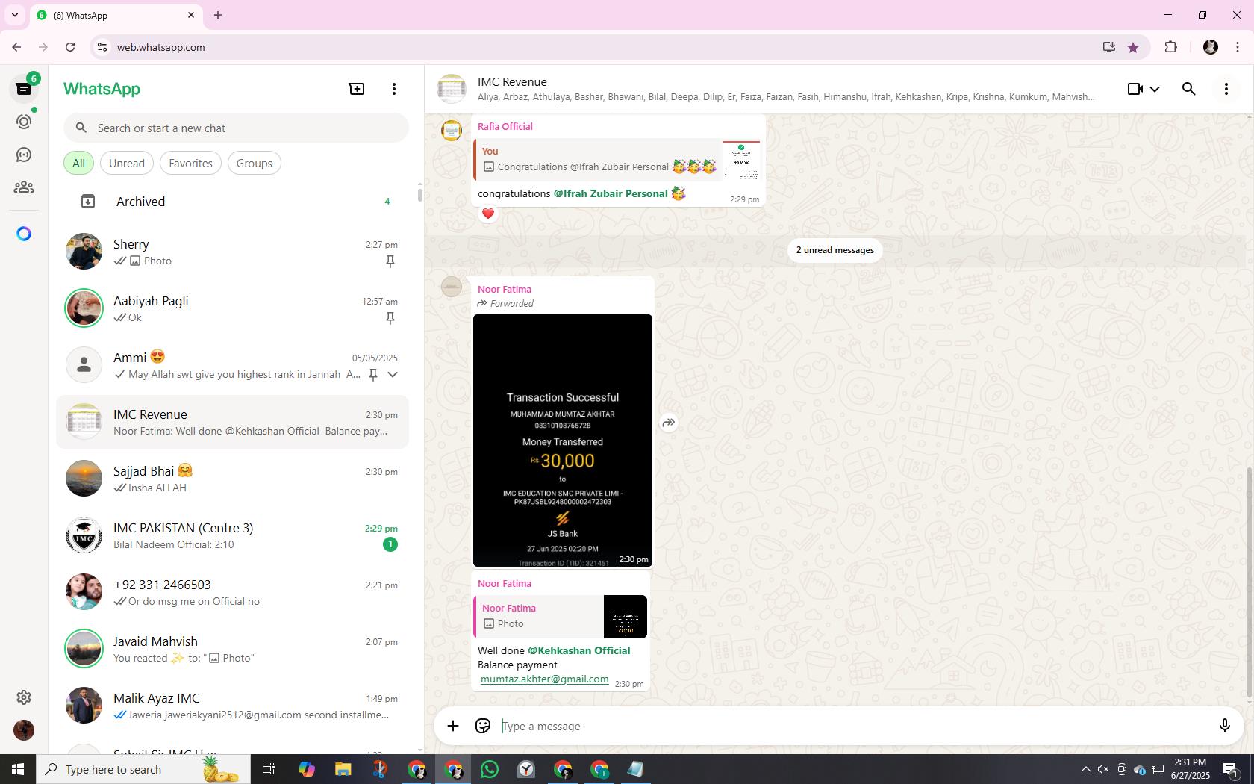Screen dimensions: 1254x784
Task: Open the IMC PAKISTAN (Centre 3) chat
Action: 233,535
